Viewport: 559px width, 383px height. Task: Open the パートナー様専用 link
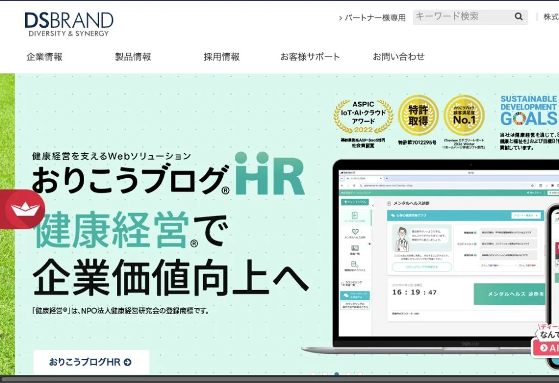[x=372, y=18]
